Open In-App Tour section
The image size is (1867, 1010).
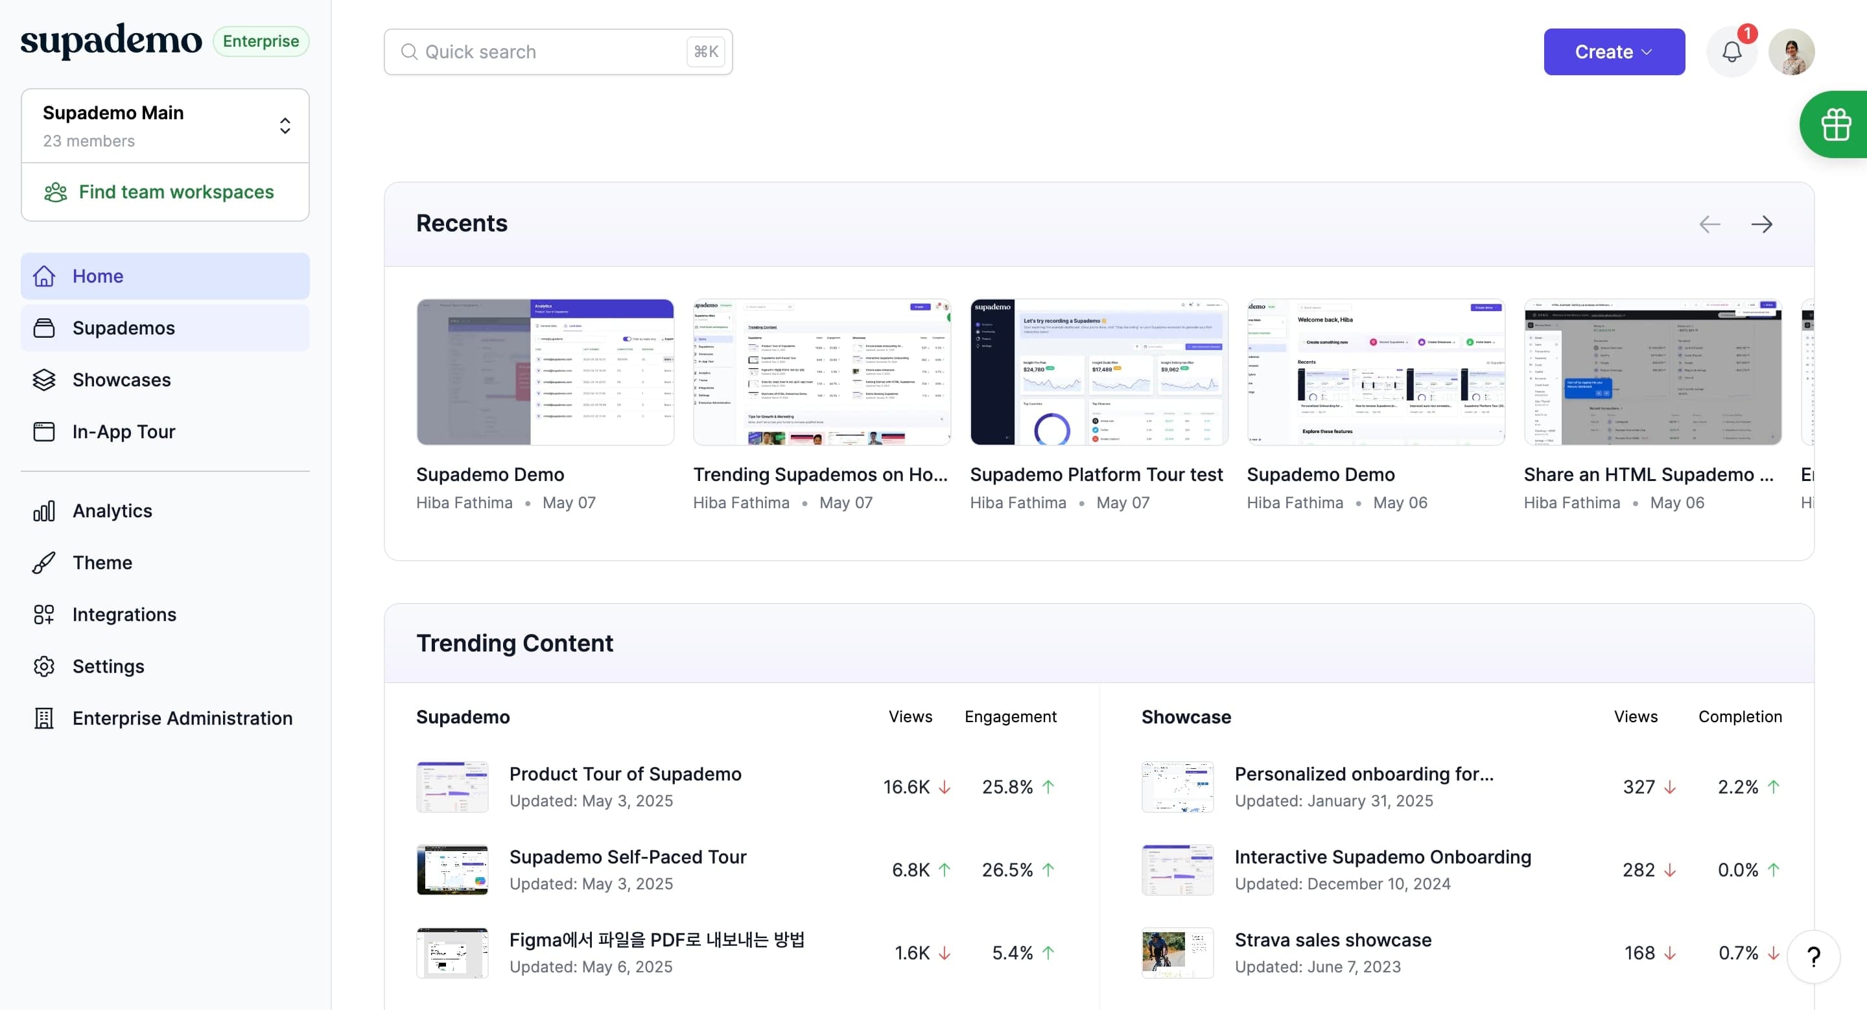(x=165, y=432)
